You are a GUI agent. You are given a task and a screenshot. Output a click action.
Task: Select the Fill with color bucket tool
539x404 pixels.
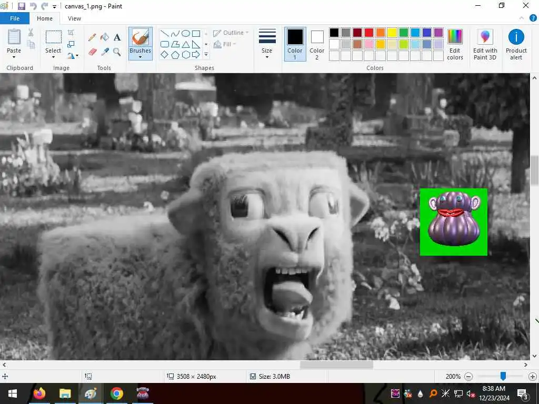[x=105, y=37]
